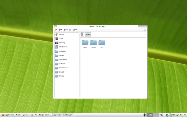
Task: Switch to the second empty workspace
Action: pos(156,115)
